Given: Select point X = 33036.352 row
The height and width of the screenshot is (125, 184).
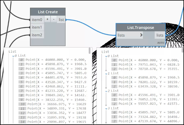Looking at the screenshot, I should coord(52,113).
